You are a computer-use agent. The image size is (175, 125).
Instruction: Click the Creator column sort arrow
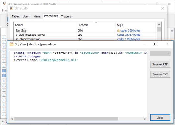pyautogui.click(x=96, y=23)
